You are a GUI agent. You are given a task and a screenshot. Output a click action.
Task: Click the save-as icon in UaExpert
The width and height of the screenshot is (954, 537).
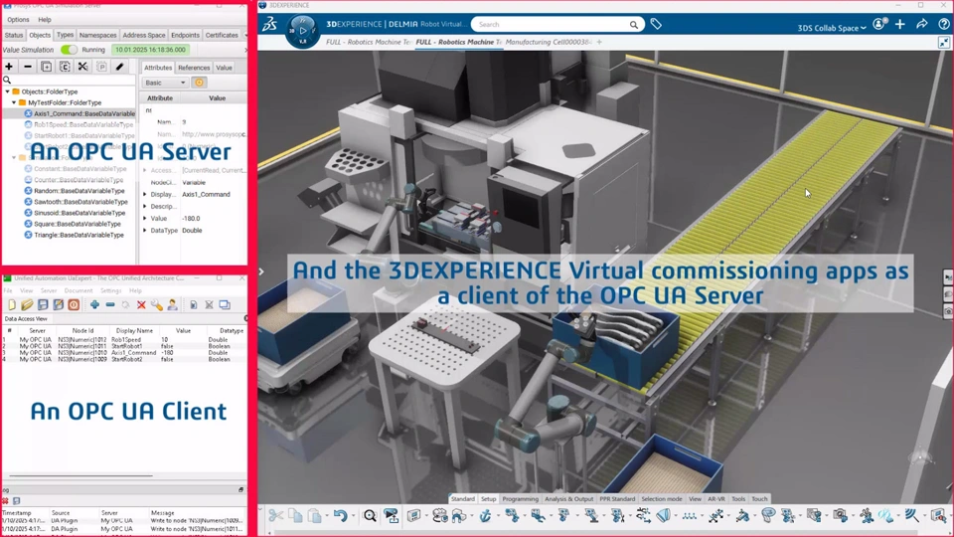59,304
